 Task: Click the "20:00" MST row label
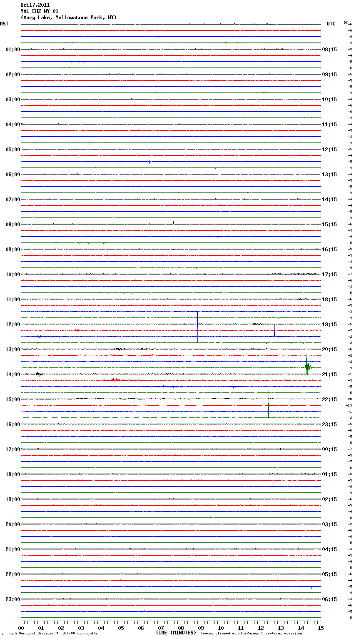(x=13, y=524)
